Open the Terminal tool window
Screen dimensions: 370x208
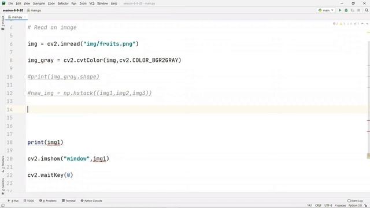coord(69,200)
